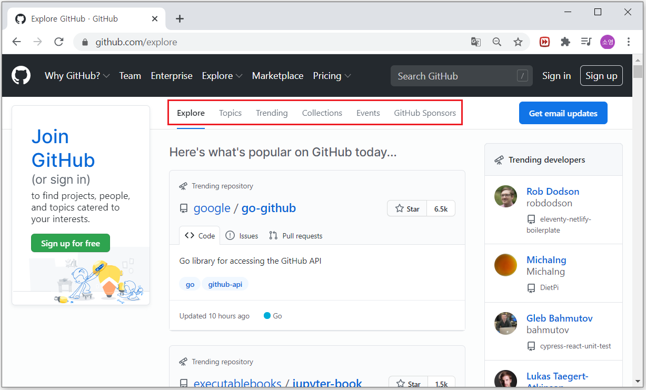Click the zoom magnifier icon in address bar

(x=497, y=42)
